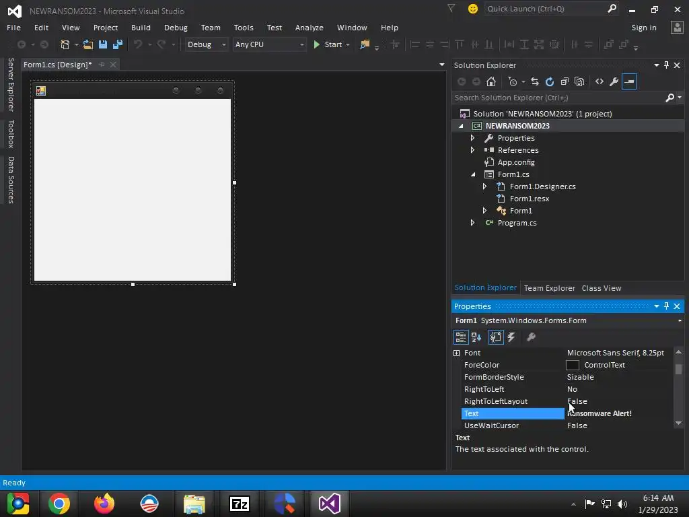Click the notifications flag filter icon
The width and height of the screenshot is (689, 517).
click(x=451, y=8)
